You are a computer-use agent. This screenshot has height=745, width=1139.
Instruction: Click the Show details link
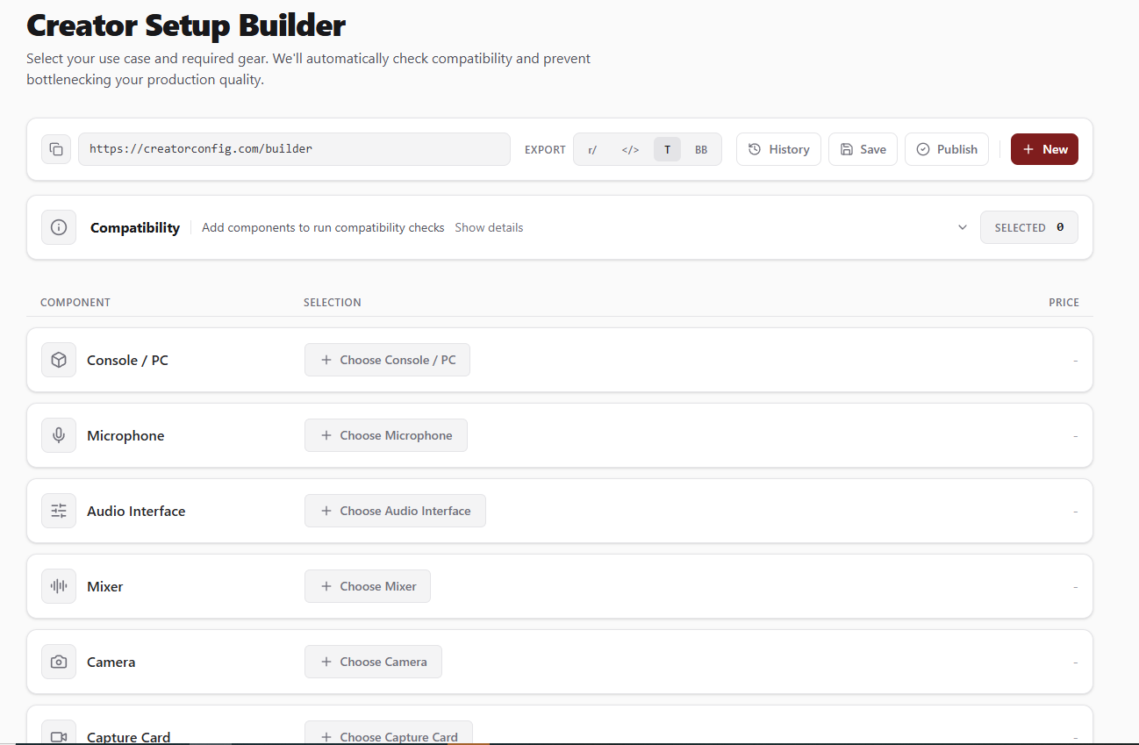click(x=489, y=227)
